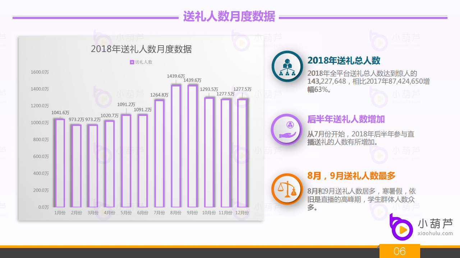Click the chart title 2018年送礼人数月度数据
This screenshot has height=258, width=460.
142,49
